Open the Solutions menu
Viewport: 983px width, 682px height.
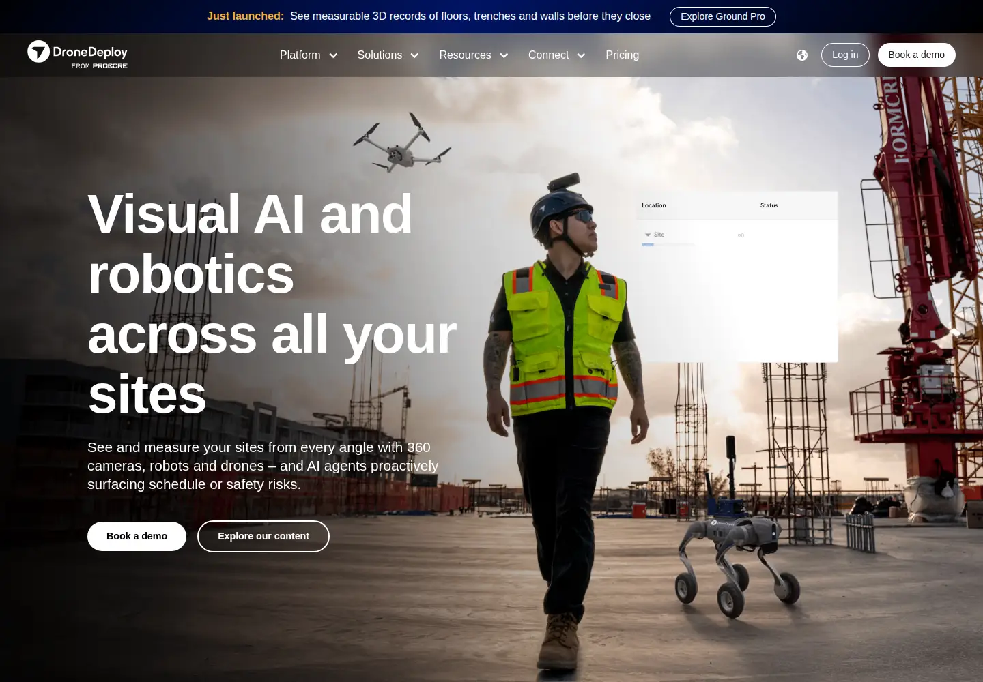pyautogui.click(x=380, y=55)
